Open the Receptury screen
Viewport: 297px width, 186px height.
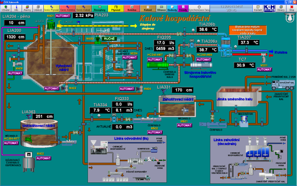point(99,8)
